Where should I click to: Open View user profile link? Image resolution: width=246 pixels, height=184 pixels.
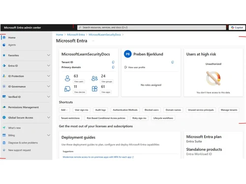(135, 67)
